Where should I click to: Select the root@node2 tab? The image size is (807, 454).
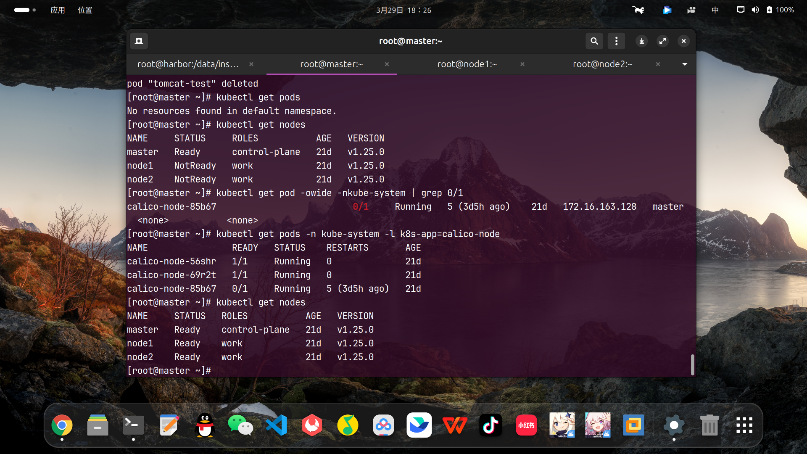coord(602,64)
